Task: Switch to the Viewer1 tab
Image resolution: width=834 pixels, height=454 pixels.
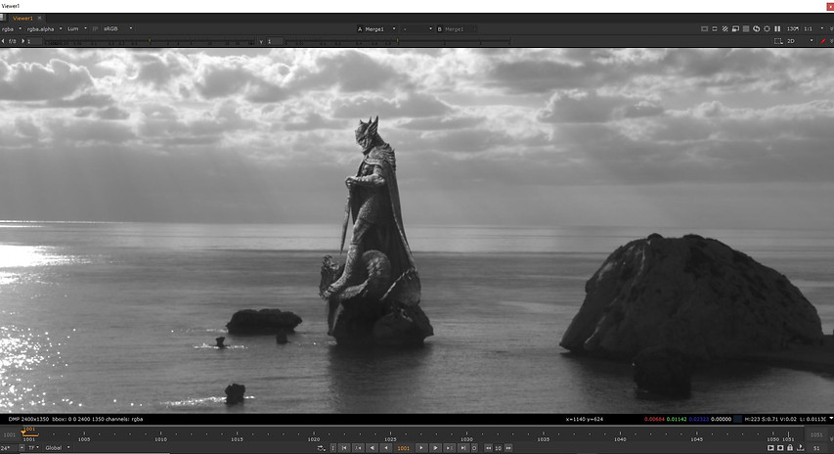Action: pos(22,18)
